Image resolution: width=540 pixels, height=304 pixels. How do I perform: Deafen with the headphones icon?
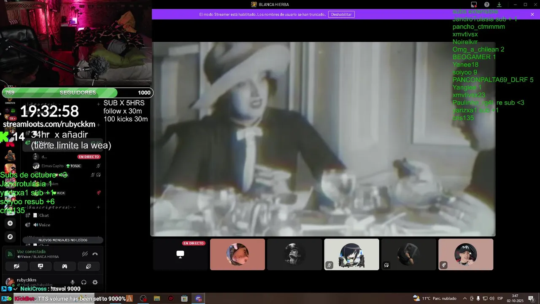coord(84,282)
